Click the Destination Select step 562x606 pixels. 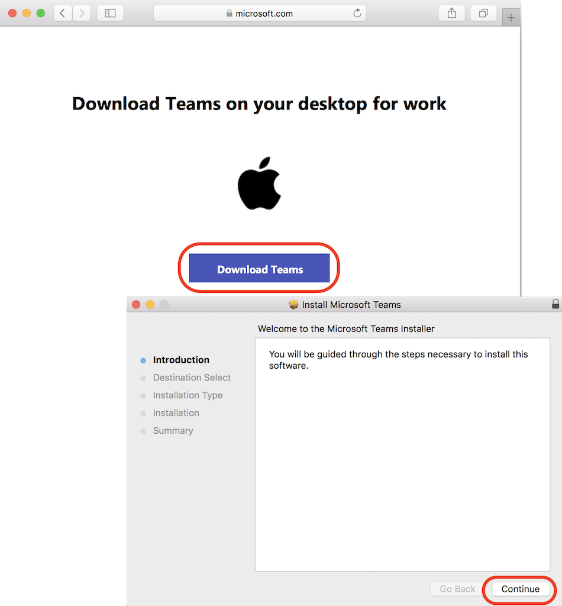pyautogui.click(x=191, y=378)
